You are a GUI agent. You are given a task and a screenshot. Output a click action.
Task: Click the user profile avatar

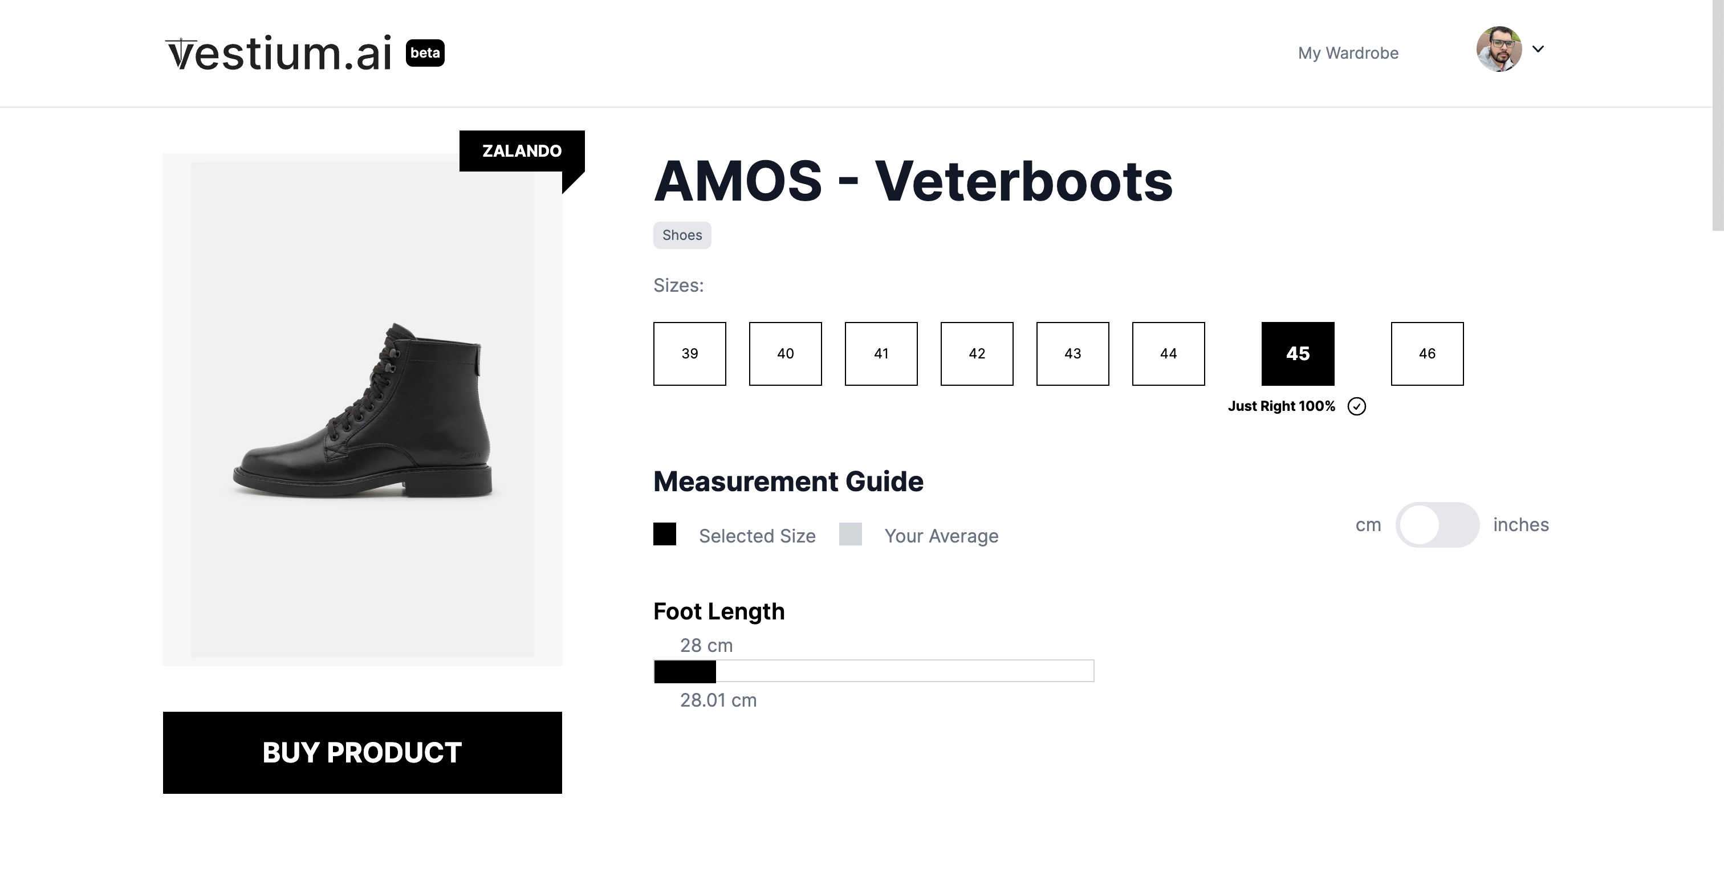pos(1498,49)
